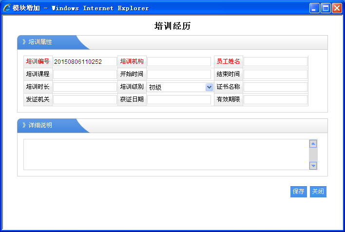This screenshot has height=232, width=345.
Task: Click the 获证日期 input field
Action: 179,100
